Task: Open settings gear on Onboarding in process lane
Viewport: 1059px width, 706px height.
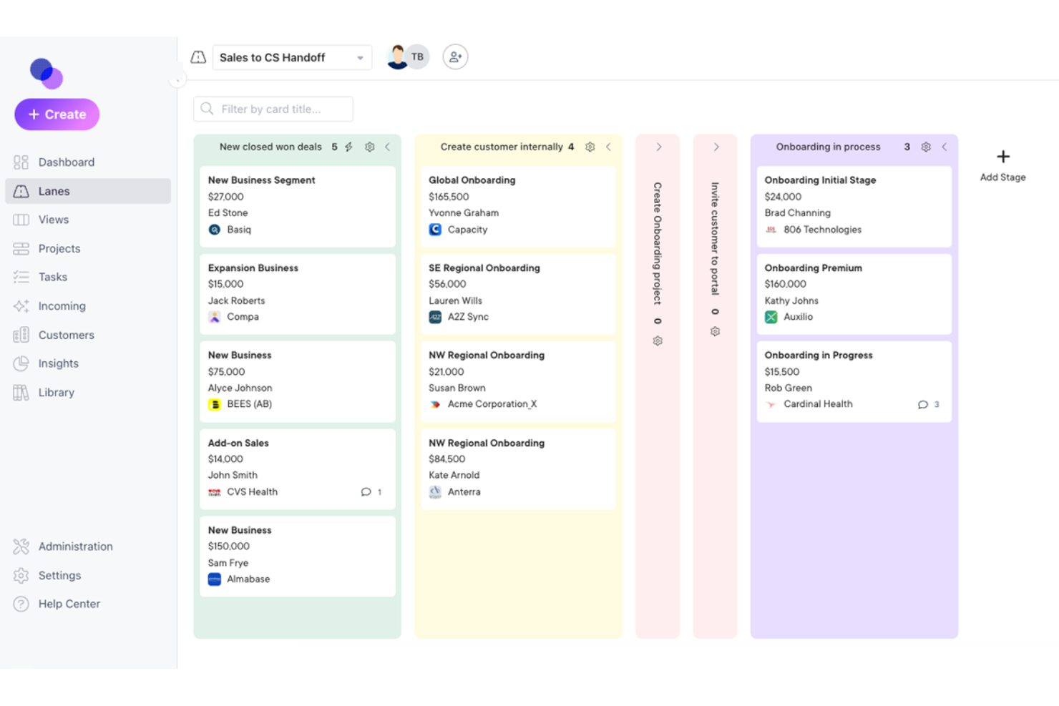Action: tap(926, 147)
